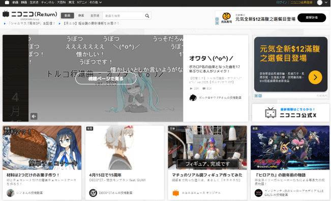
Task: Close the sidebar ad with its X icon
Action: click(x=256, y=96)
